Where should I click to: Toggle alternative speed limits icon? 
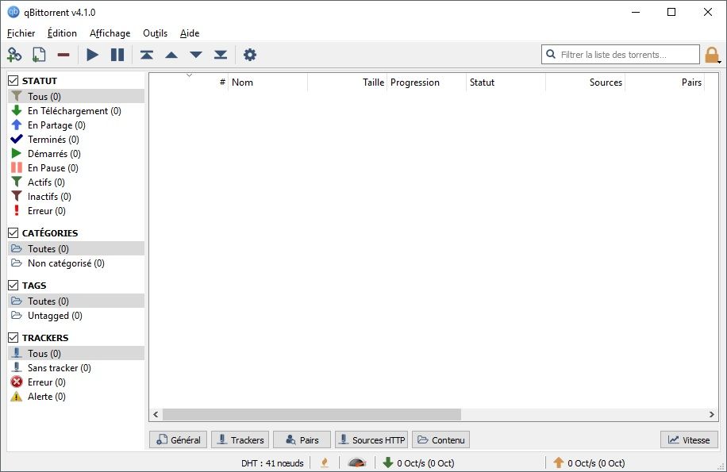[x=357, y=462]
